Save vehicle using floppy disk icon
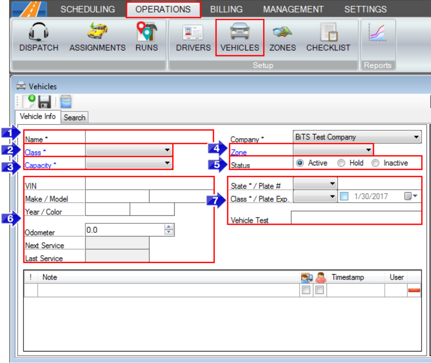Image resolution: width=431 pixels, height=363 pixels. coord(45,102)
